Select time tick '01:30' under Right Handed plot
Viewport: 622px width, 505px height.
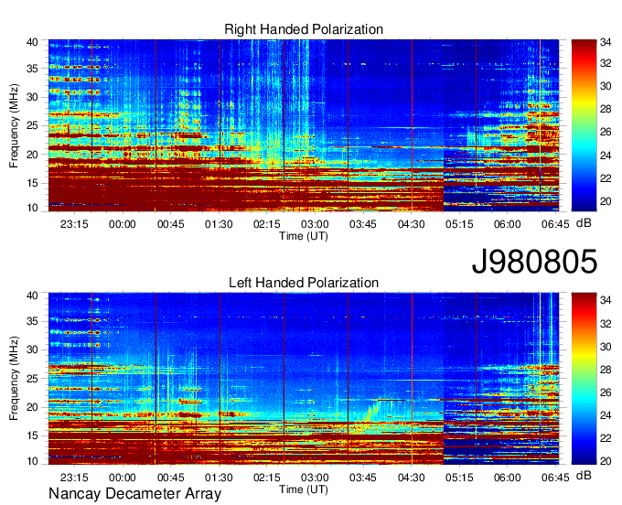(219, 224)
